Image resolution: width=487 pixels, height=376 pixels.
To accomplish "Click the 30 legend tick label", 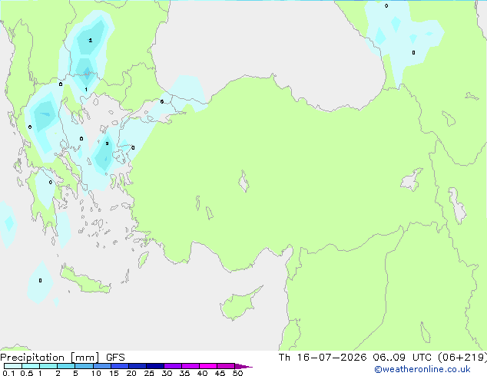I will click(167, 373).
